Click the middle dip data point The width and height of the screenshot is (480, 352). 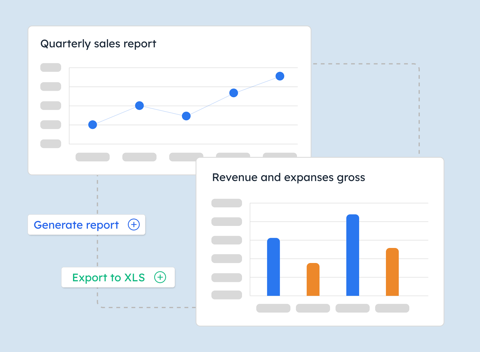[x=186, y=116]
